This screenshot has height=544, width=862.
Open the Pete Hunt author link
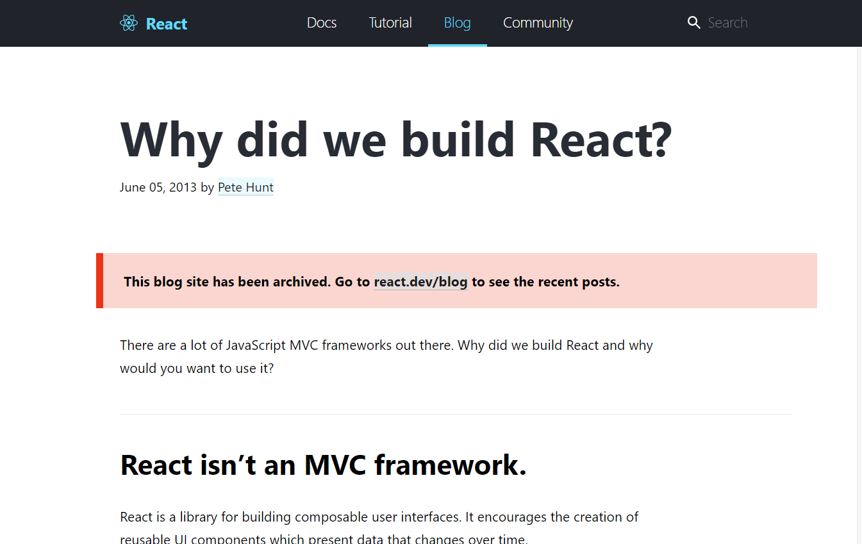click(x=245, y=187)
